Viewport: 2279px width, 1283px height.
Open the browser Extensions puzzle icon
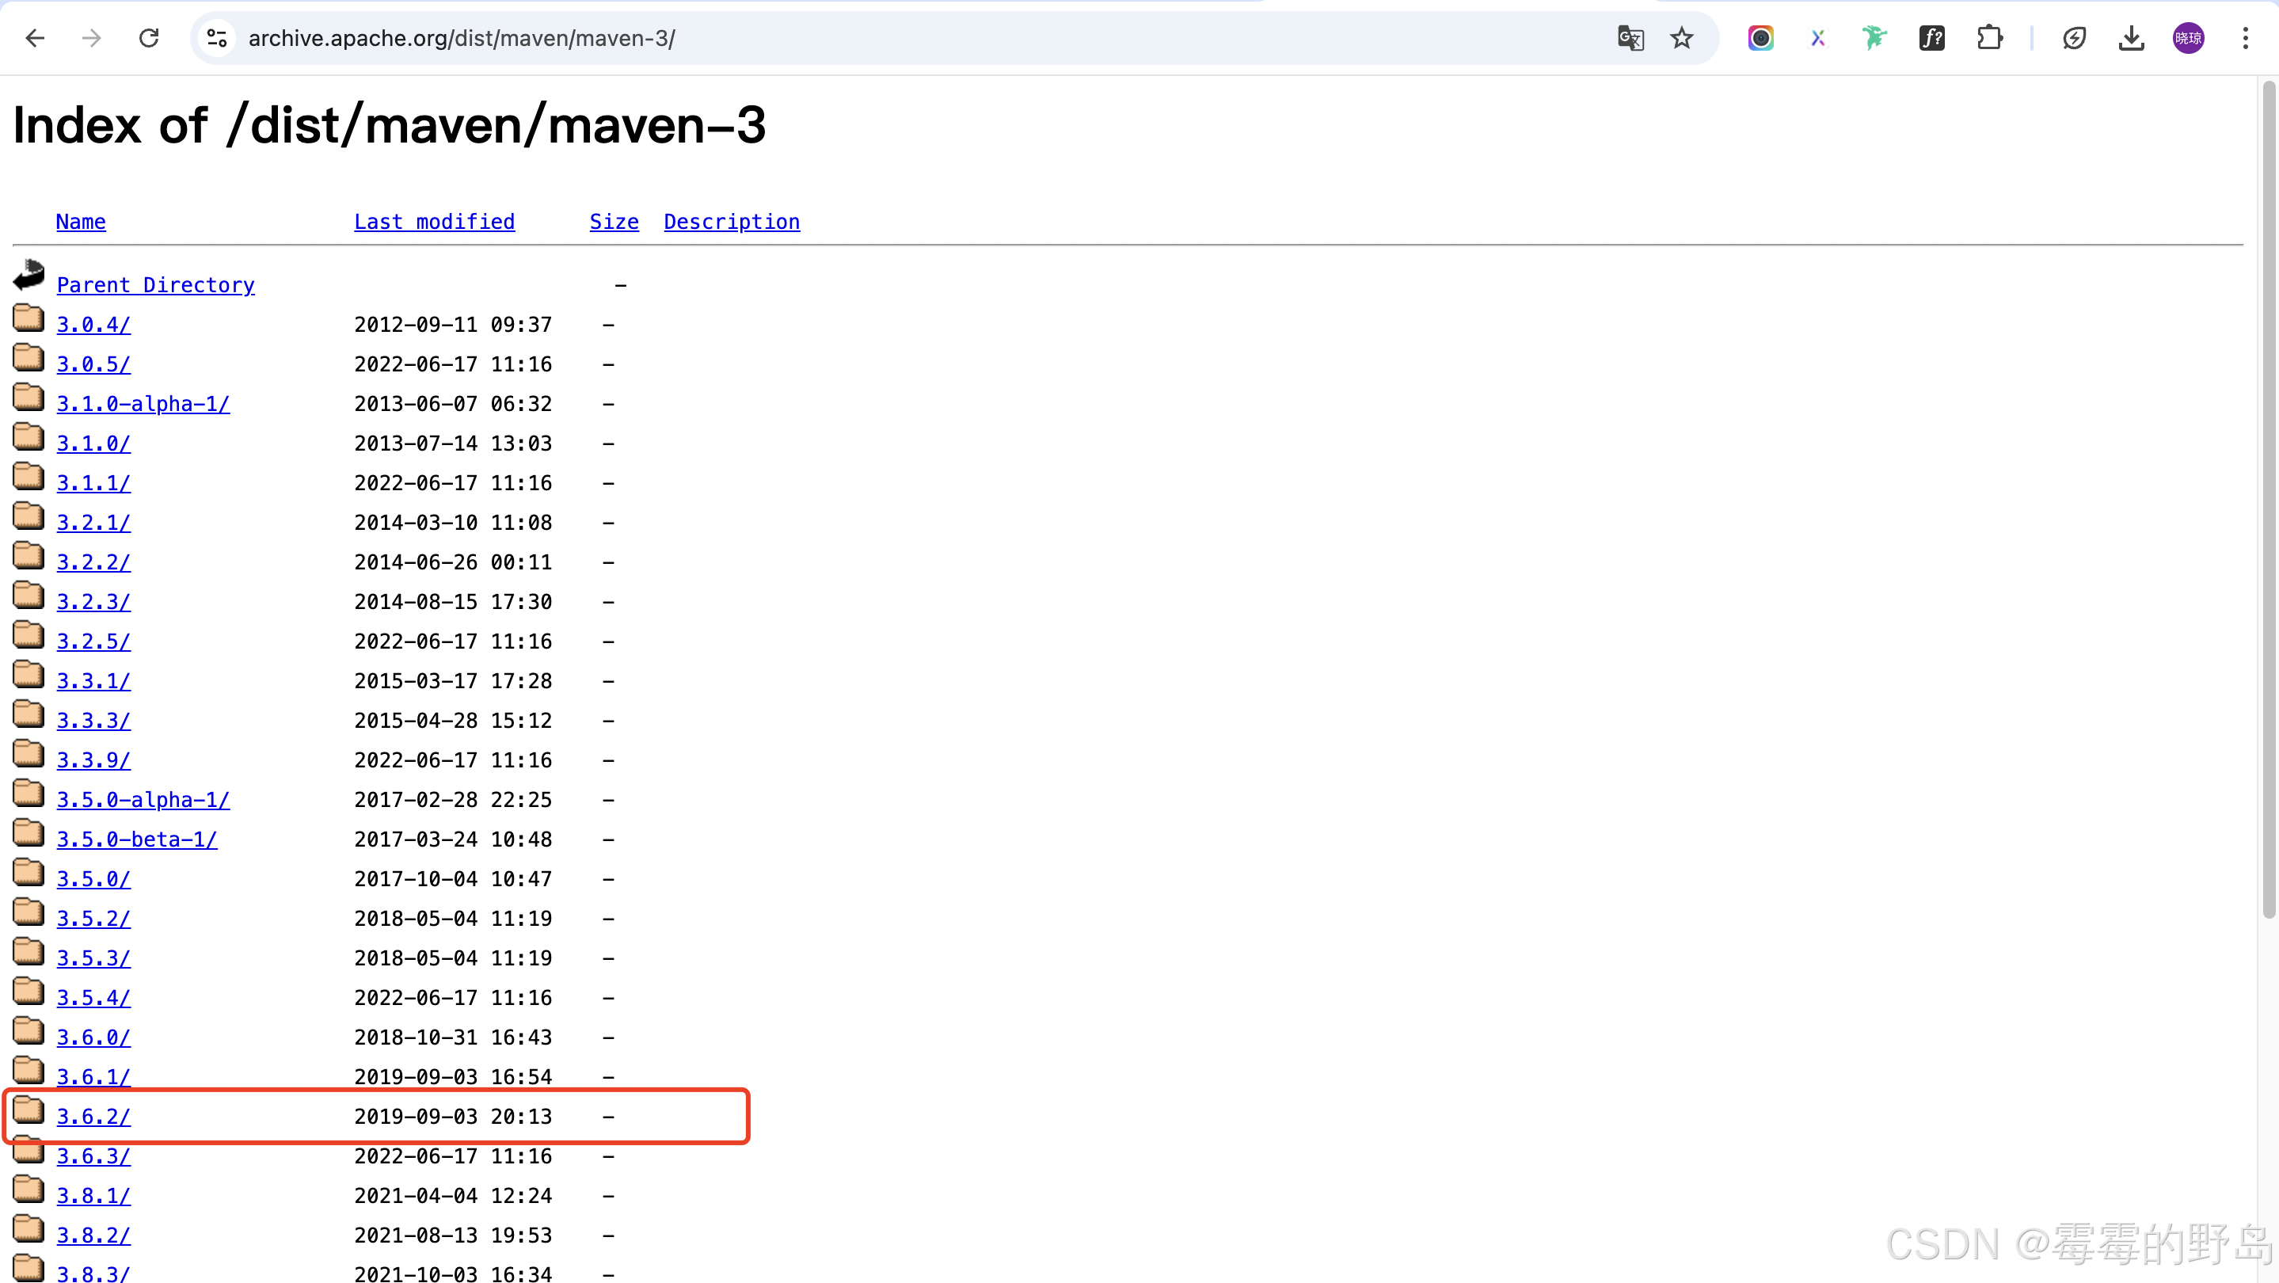pos(1990,38)
